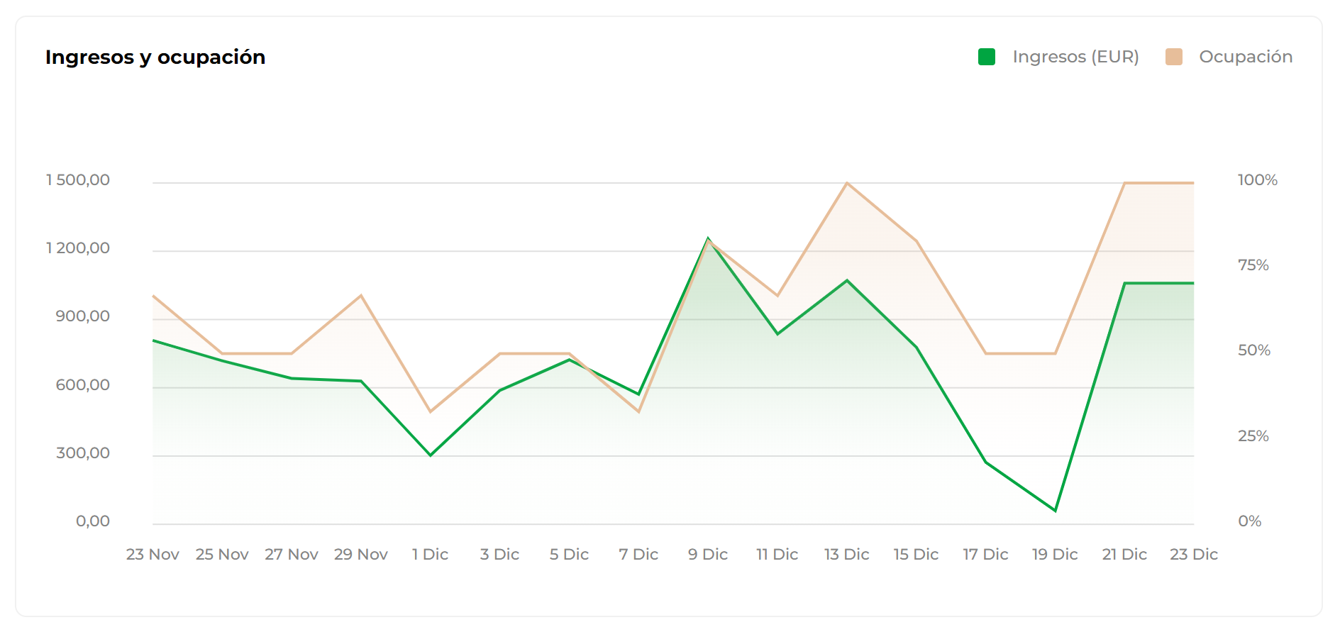Click the occupancy peak at 13 Dic
Viewport: 1340px width, 632px height.
pos(847,183)
